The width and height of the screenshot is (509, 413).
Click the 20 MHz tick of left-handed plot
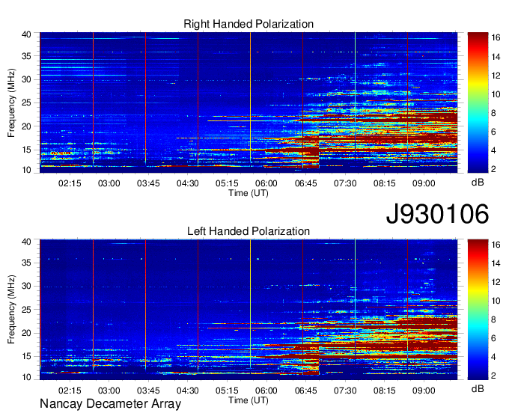click(26, 333)
